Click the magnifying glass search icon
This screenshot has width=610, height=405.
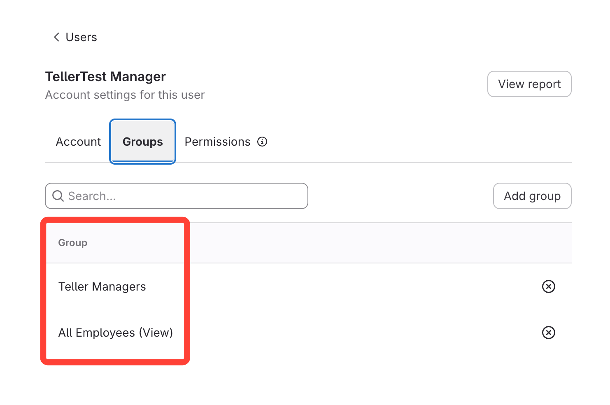click(x=58, y=196)
